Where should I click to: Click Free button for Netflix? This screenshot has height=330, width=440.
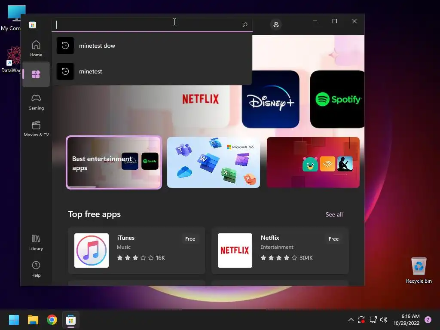pos(333,239)
